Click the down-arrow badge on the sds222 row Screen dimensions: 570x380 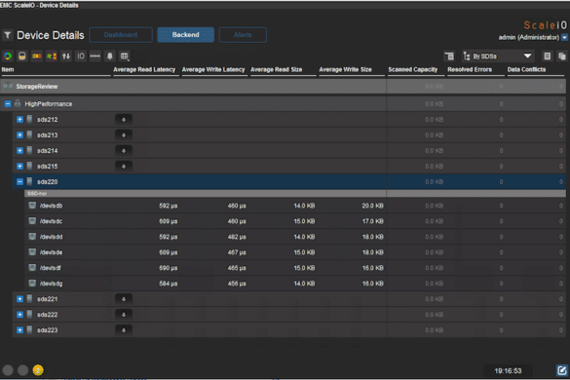pos(124,315)
